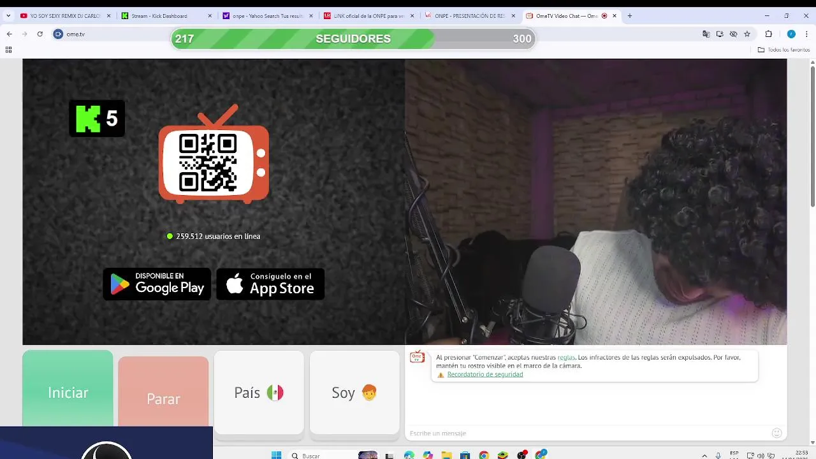Open Copilot from the taskbar
Viewport: 816px width, 459px height.
(428, 455)
